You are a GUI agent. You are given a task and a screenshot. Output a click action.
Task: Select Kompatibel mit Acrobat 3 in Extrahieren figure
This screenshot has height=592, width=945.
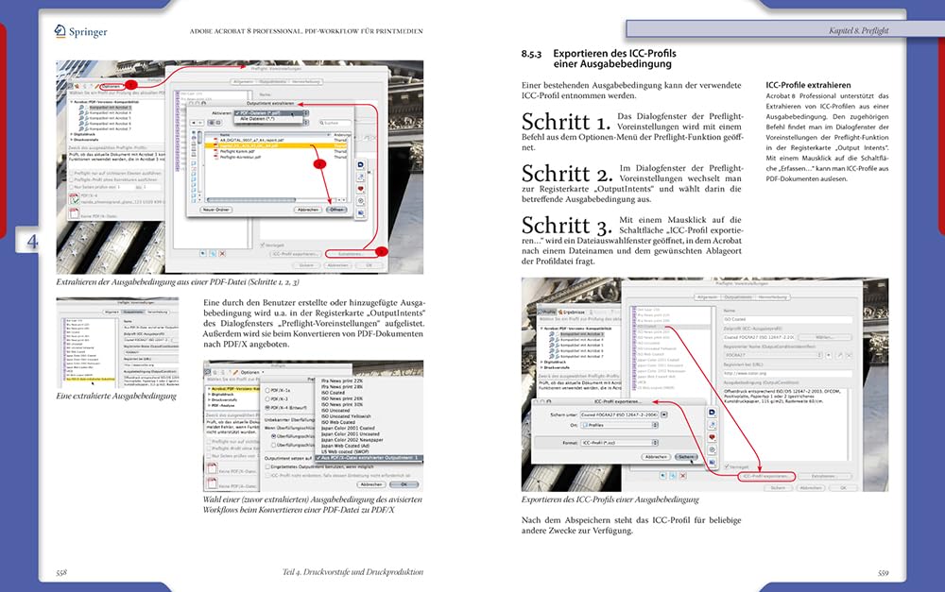(111, 108)
